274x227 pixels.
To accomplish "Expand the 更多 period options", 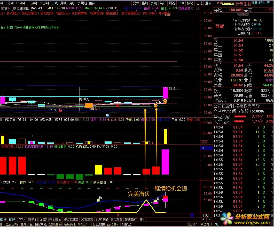I will click(93, 3).
